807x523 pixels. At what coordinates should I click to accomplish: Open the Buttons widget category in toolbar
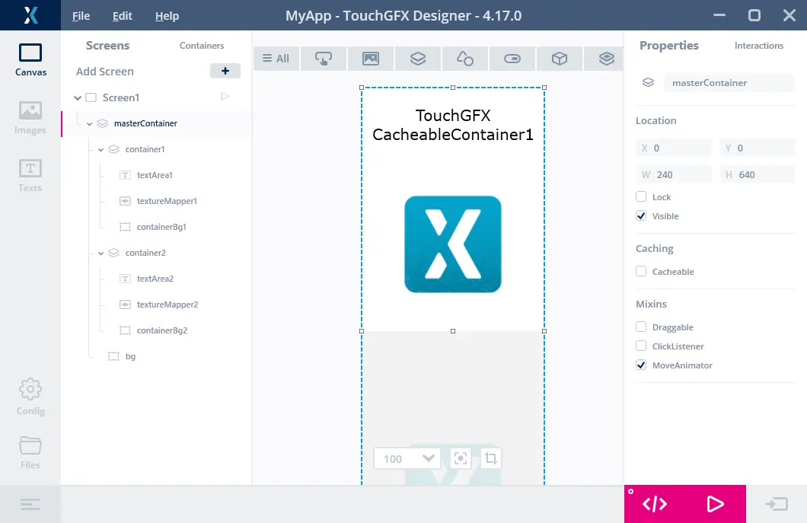[x=324, y=59]
